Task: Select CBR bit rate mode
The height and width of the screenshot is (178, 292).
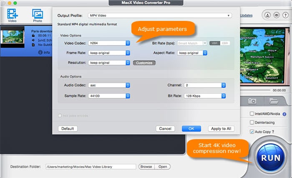Action: (x=225, y=43)
